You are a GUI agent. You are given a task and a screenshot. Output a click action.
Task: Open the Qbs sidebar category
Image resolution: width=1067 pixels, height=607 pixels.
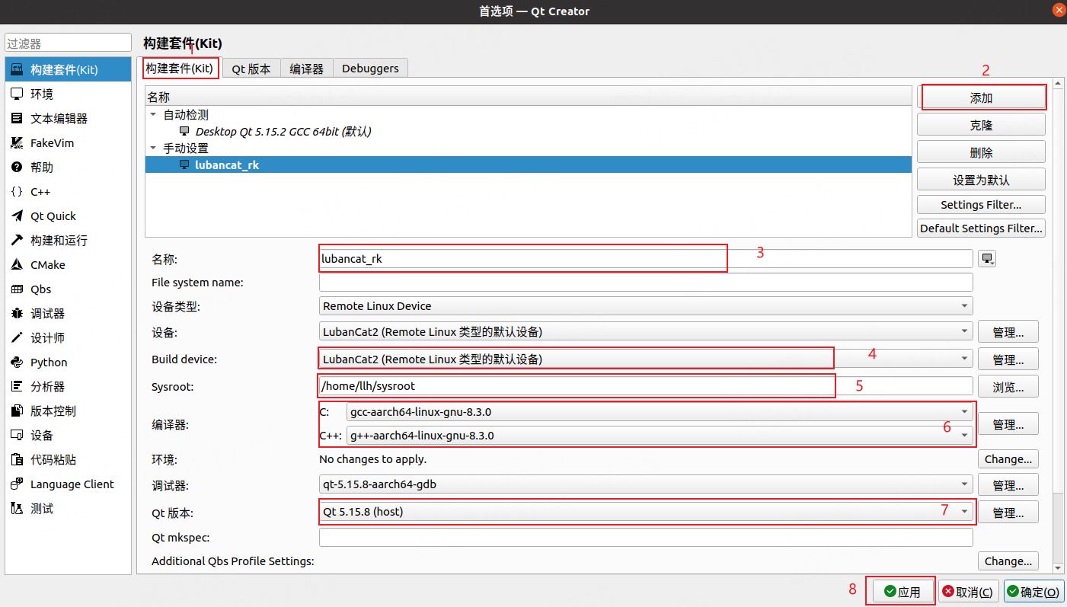68,289
